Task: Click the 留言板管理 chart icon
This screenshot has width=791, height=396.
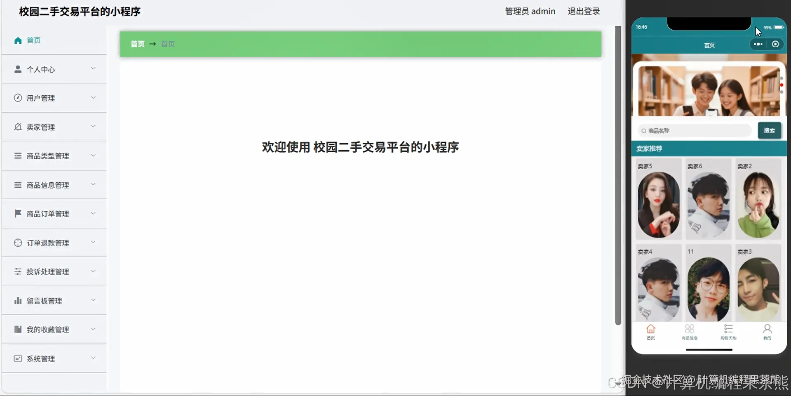Action: tap(17, 300)
